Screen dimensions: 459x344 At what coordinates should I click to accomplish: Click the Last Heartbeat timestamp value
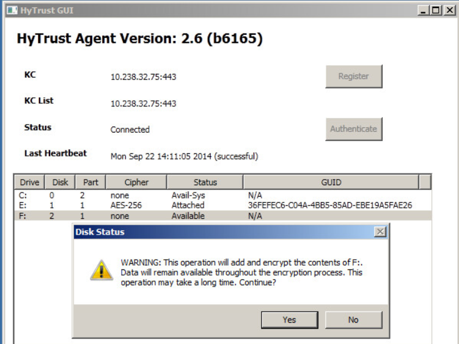click(x=185, y=156)
